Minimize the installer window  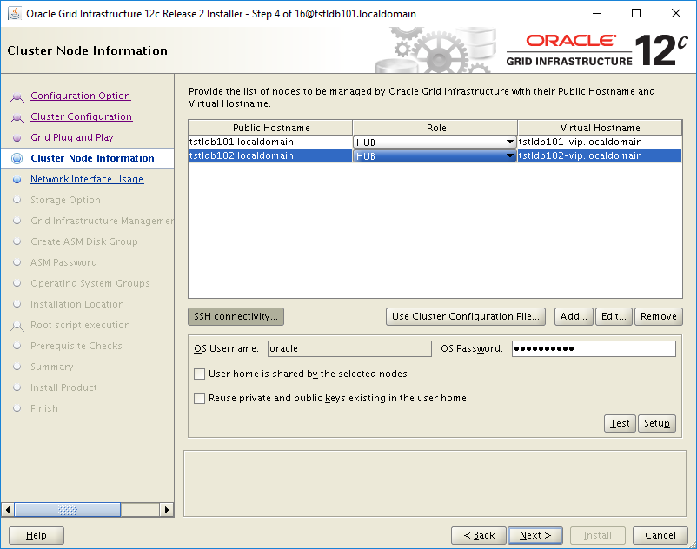597,13
